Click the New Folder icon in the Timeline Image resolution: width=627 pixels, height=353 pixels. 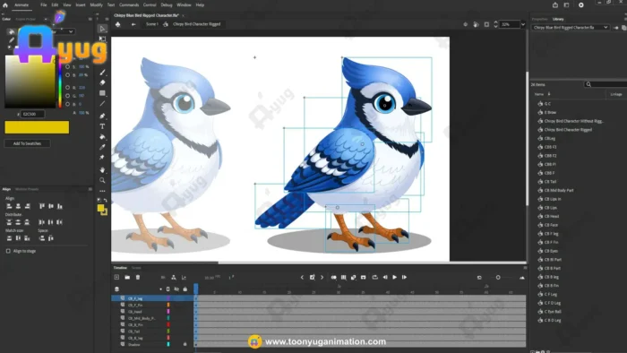[x=127, y=277]
